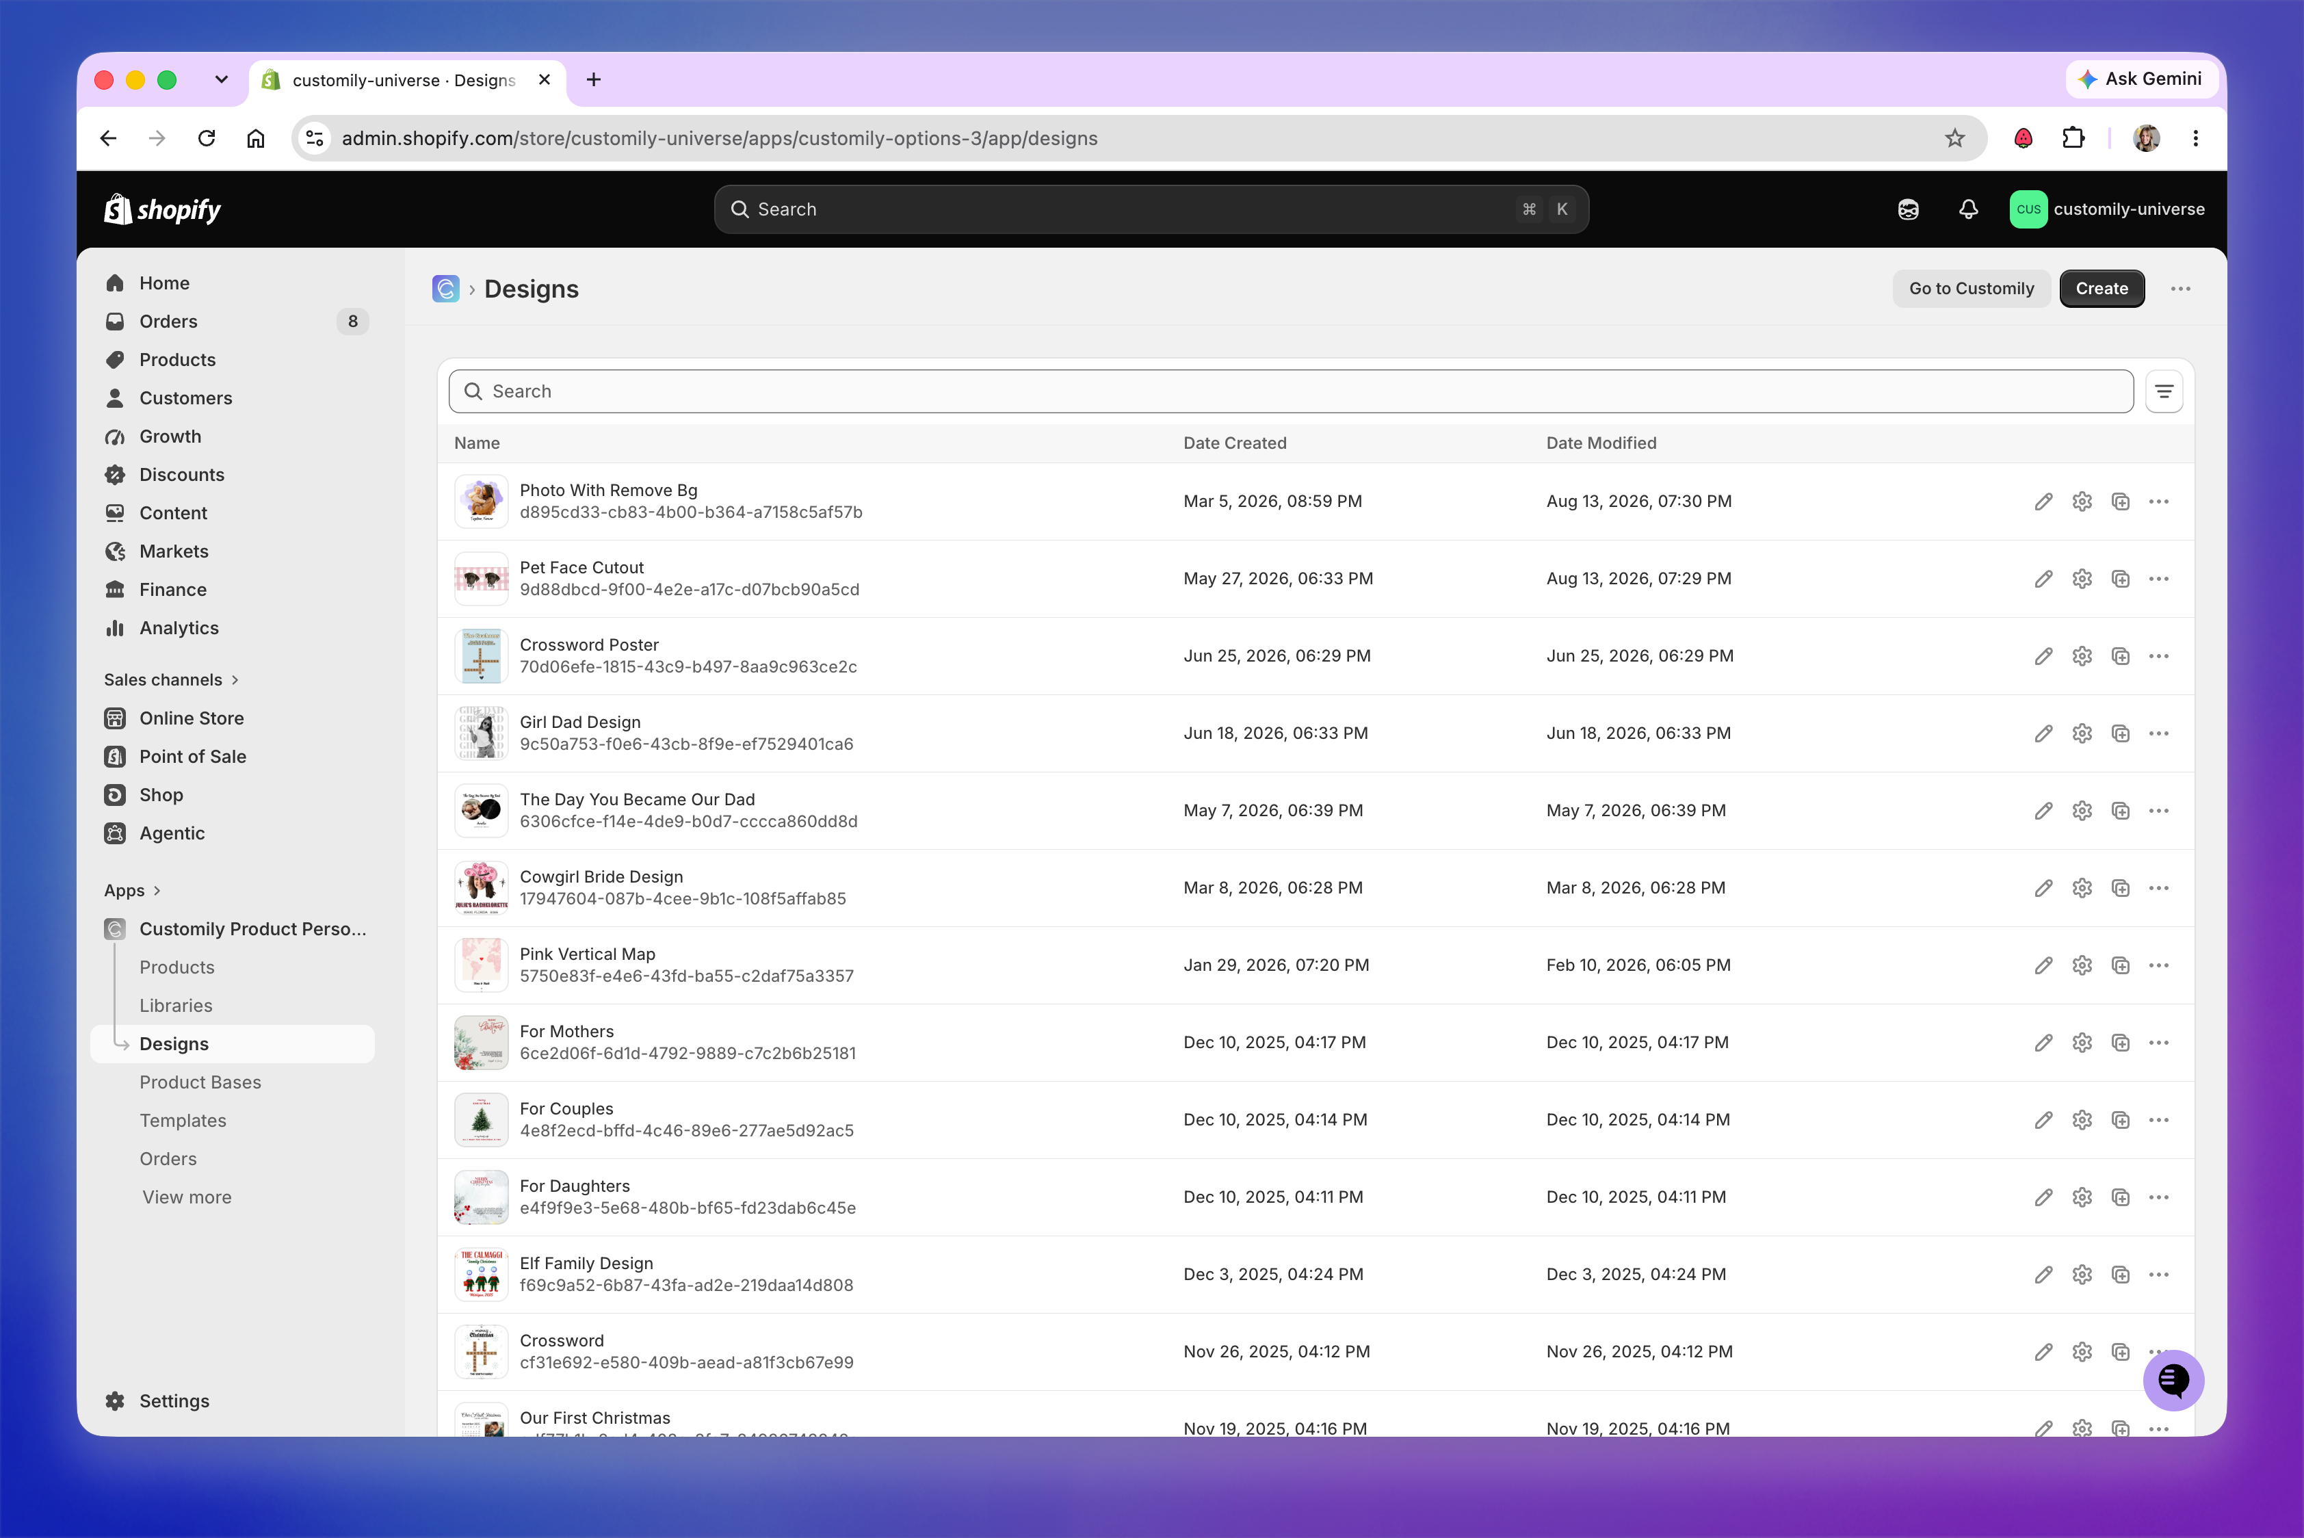
Task: Click the Customily app logo in breadcrumb
Action: click(x=445, y=289)
